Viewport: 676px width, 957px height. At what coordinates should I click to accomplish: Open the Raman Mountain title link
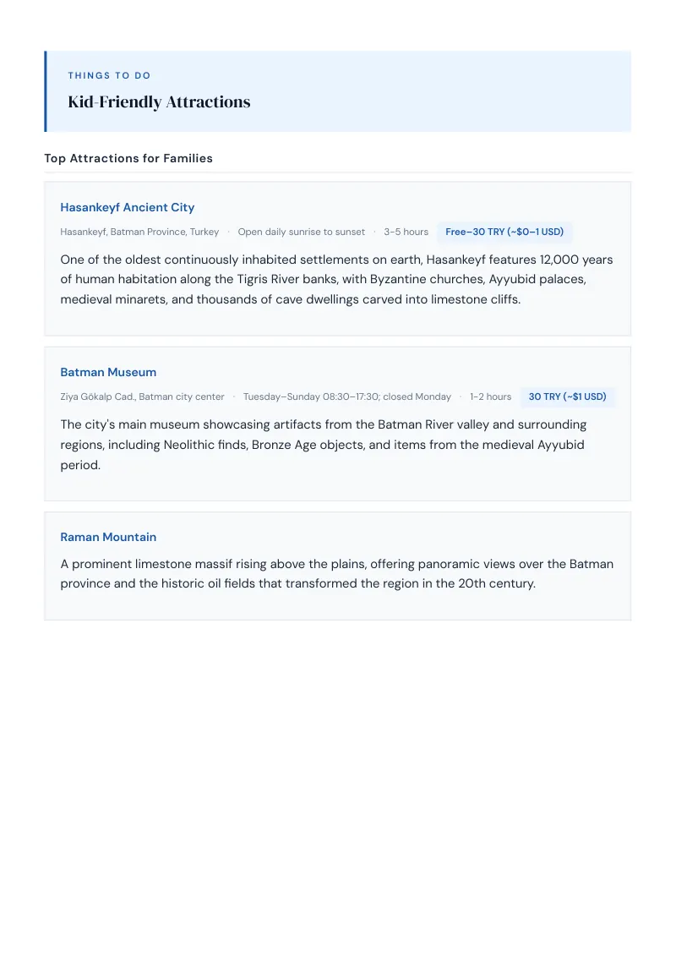108,537
